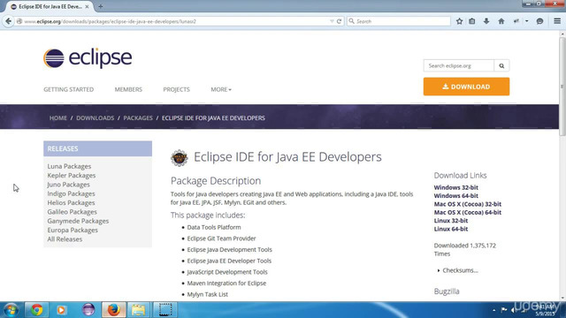Expand the toolbar dropdown arrow beside share icon

(x=527, y=21)
